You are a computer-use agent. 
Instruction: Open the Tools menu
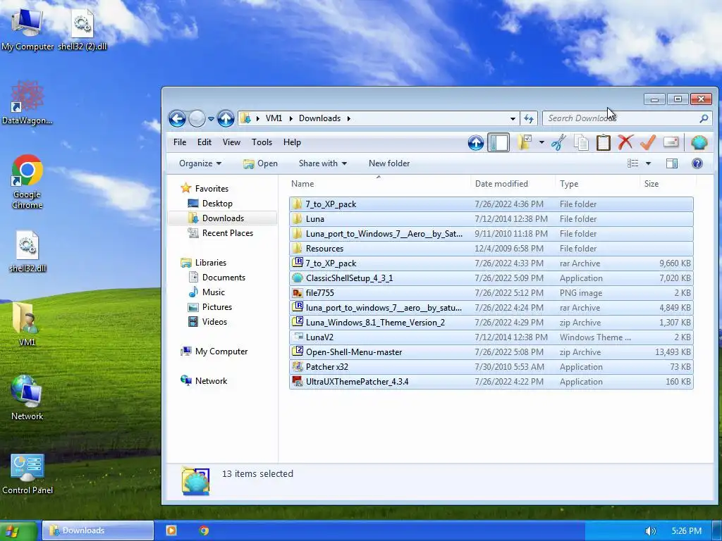(x=262, y=142)
